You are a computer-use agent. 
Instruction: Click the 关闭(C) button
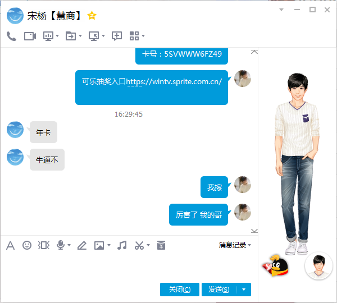pyautogui.click(x=180, y=290)
